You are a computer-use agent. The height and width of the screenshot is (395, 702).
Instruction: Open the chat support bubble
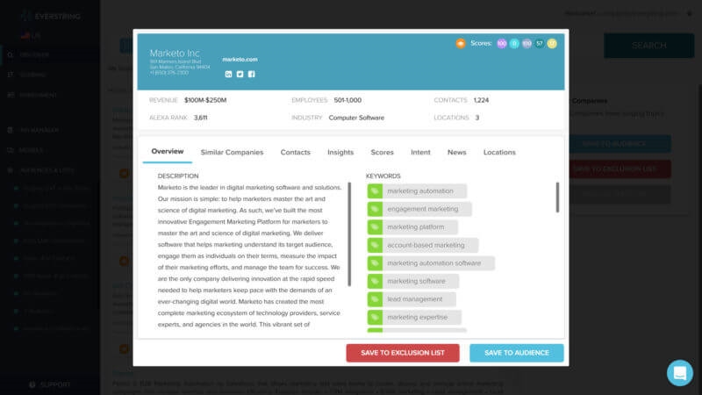pyautogui.click(x=679, y=372)
